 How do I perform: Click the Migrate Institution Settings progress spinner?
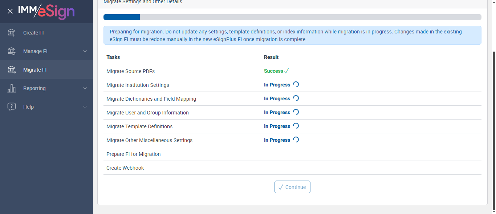[x=296, y=85]
